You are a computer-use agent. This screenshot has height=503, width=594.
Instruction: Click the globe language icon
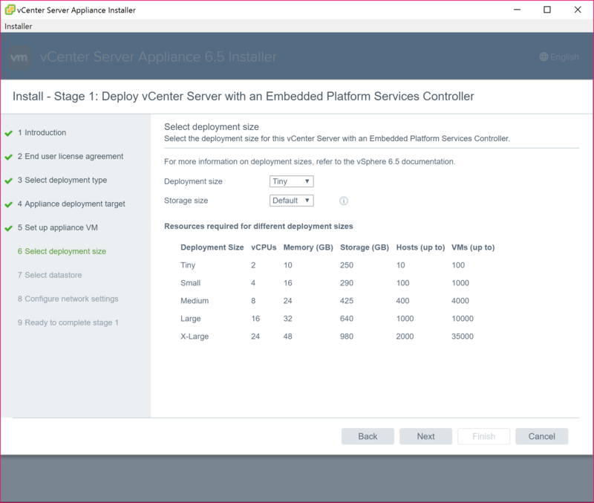[544, 57]
